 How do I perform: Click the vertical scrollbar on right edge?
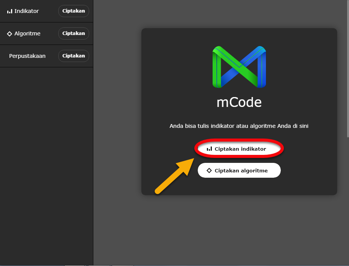(347, 68)
